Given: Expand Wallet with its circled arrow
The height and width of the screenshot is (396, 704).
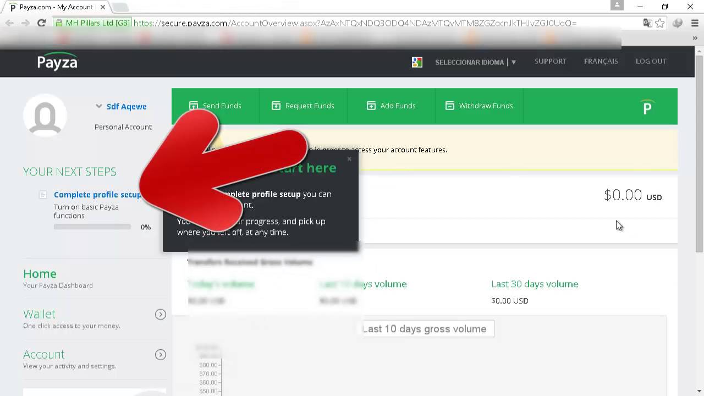Looking at the screenshot, I should [161, 315].
